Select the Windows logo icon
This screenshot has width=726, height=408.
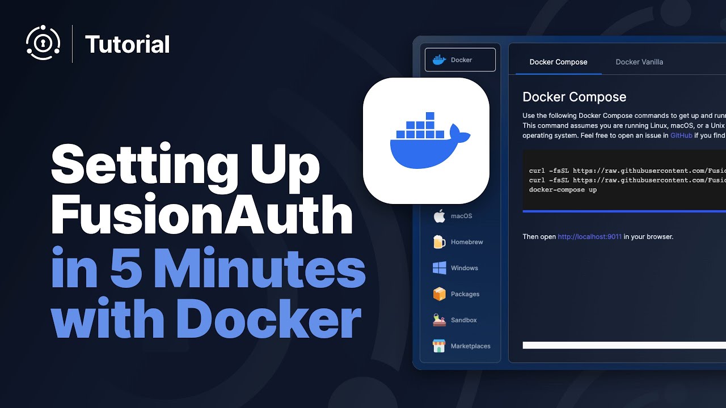coord(439,268)
